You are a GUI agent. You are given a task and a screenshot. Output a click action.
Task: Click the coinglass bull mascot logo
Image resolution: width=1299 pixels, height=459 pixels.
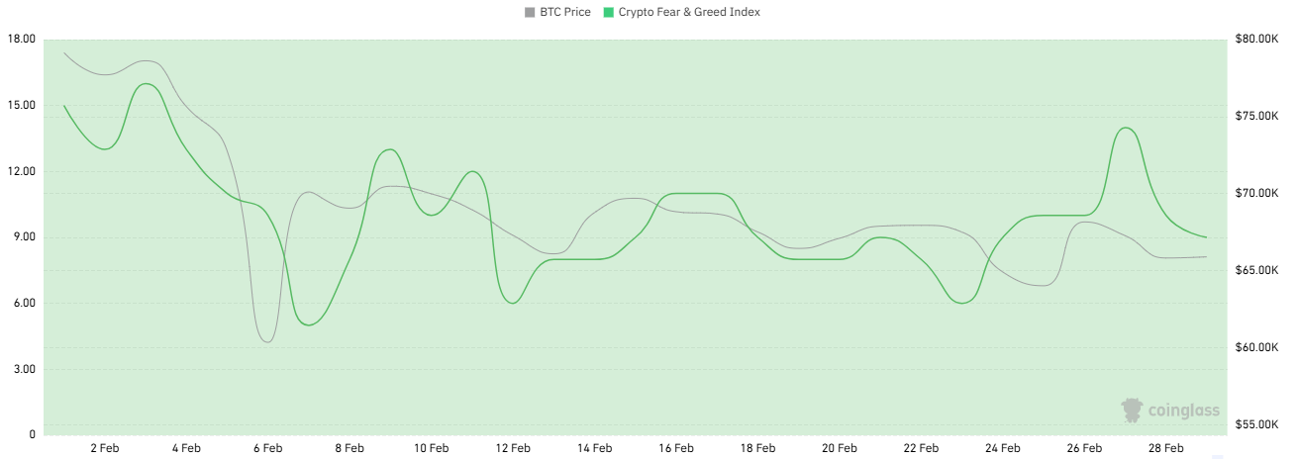(1132, 410)
